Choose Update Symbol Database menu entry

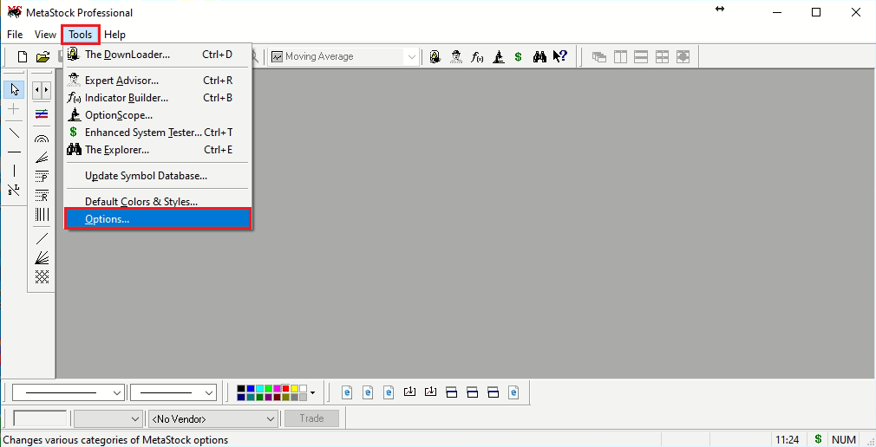(158, 176)
